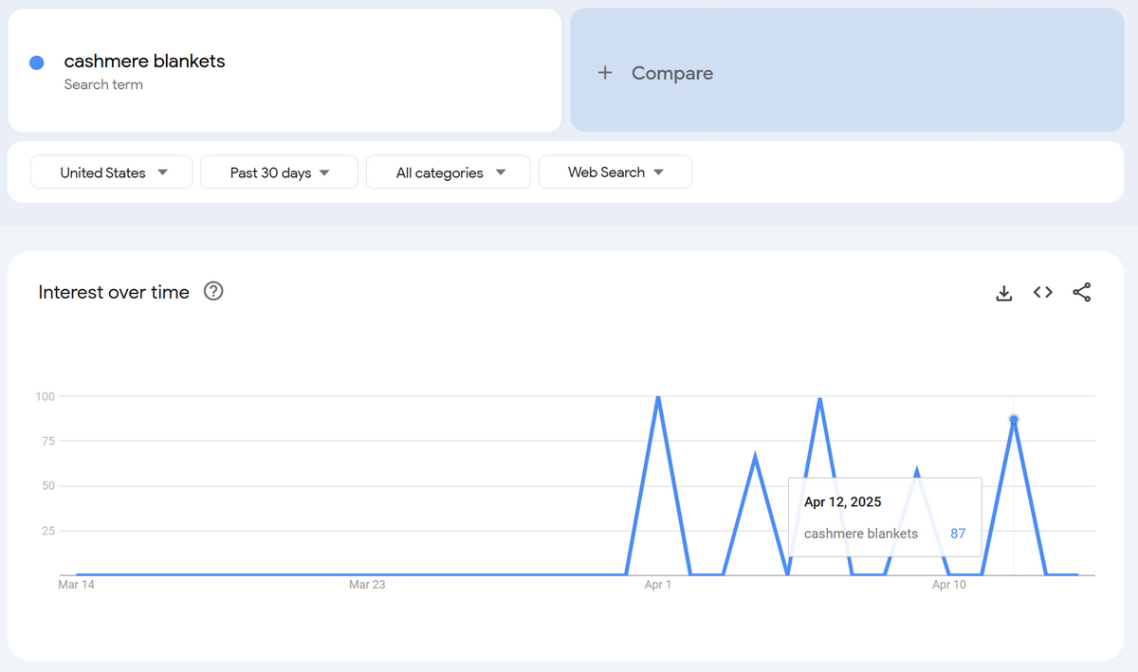This screenshot has height=672, width=1138.
Task: Click the Interest over time heading
Action: tap(113, 292)
